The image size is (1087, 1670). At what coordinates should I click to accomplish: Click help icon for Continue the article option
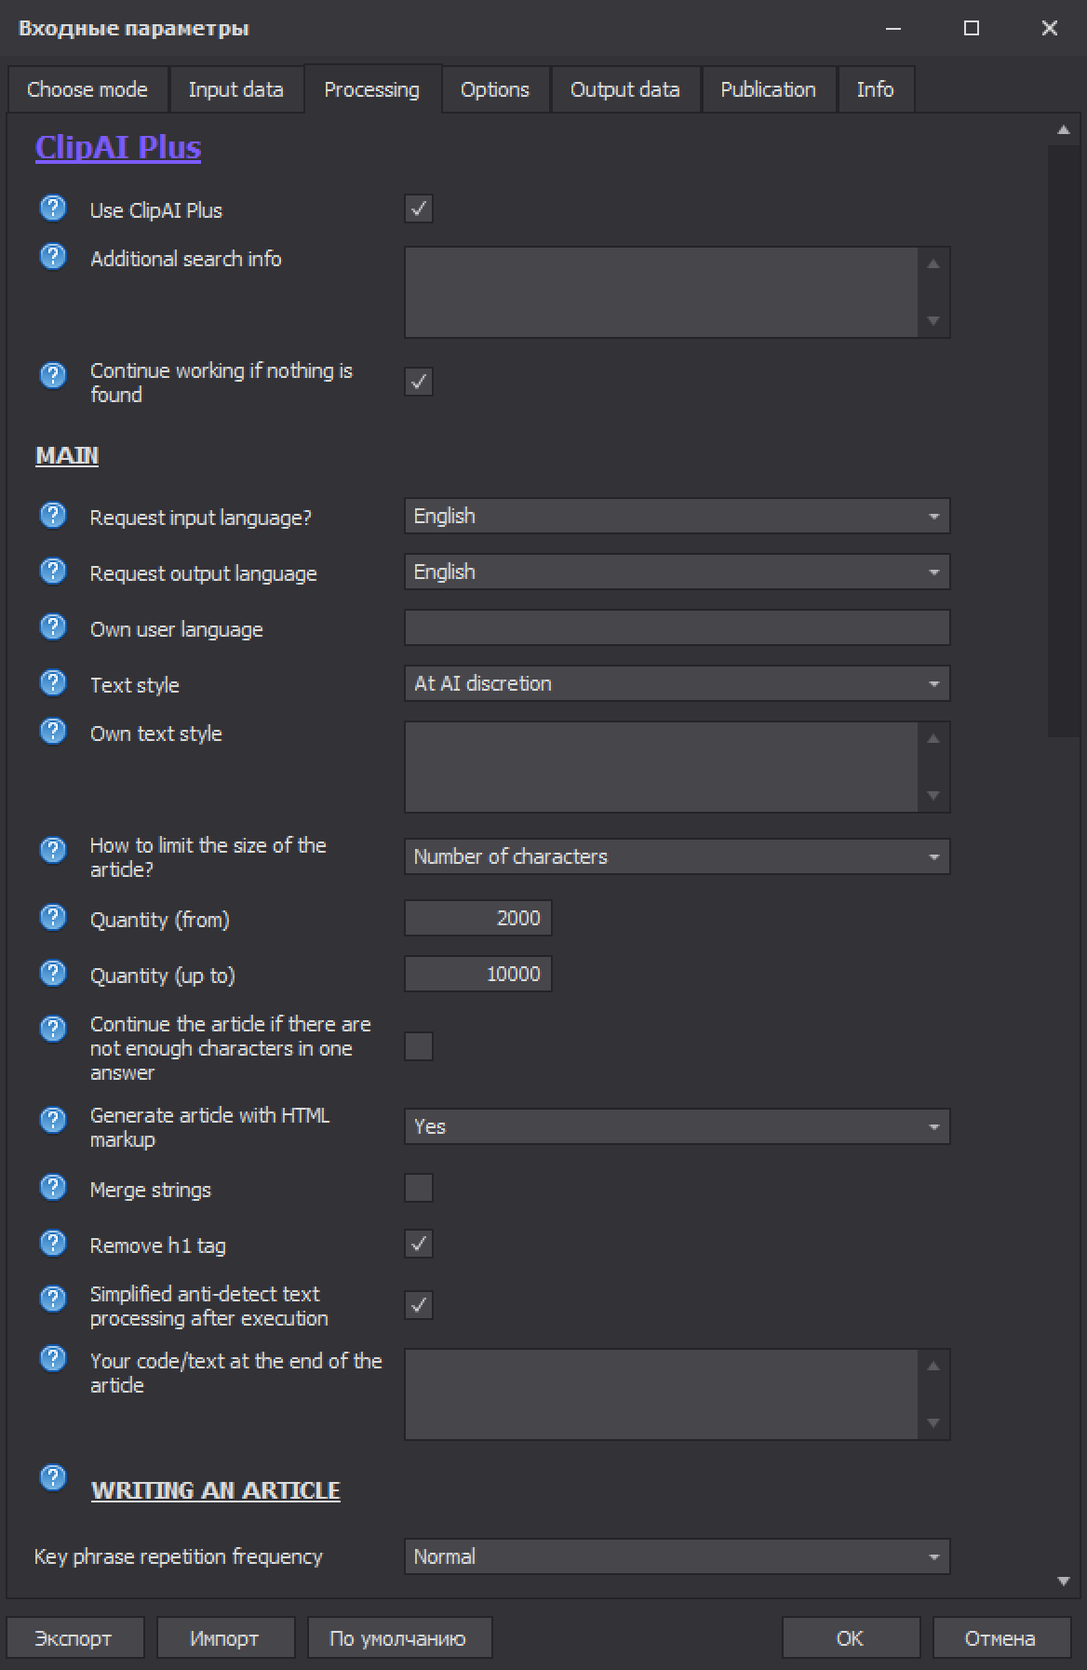[53, 1029]
